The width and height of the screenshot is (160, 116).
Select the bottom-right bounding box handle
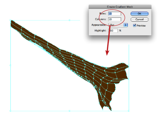point(129,111)
